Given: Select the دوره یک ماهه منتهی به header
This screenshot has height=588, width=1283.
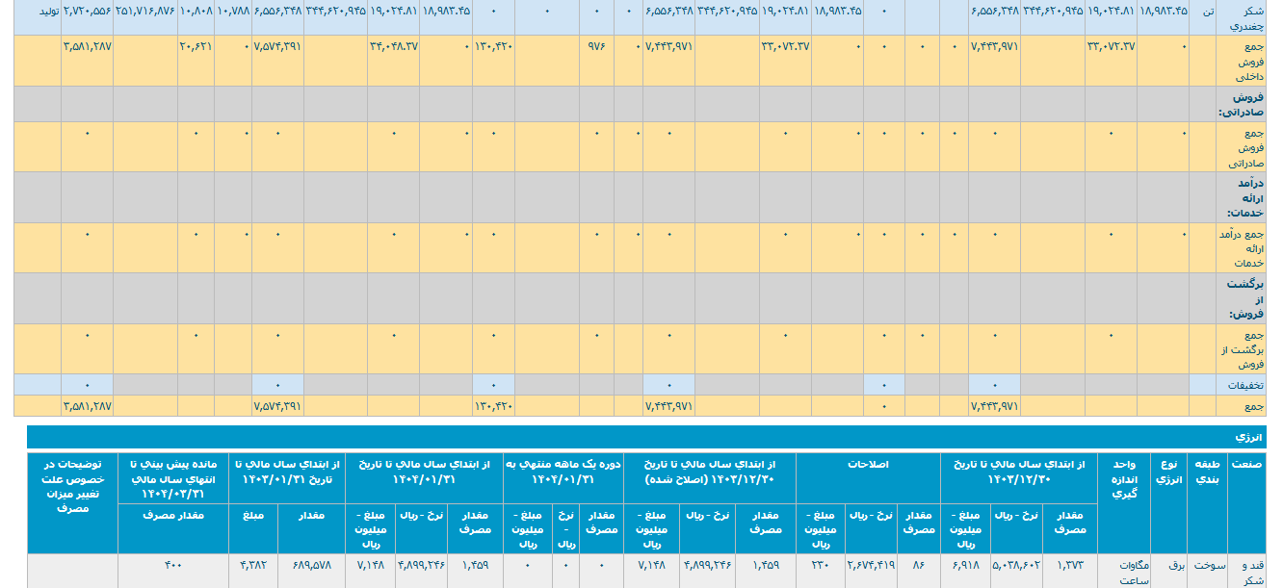Looking at the screenshot, I should pyautogui.click(x=563, y=471).
